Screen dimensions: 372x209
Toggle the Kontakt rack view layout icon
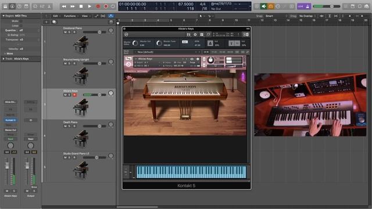click(202, 35)
